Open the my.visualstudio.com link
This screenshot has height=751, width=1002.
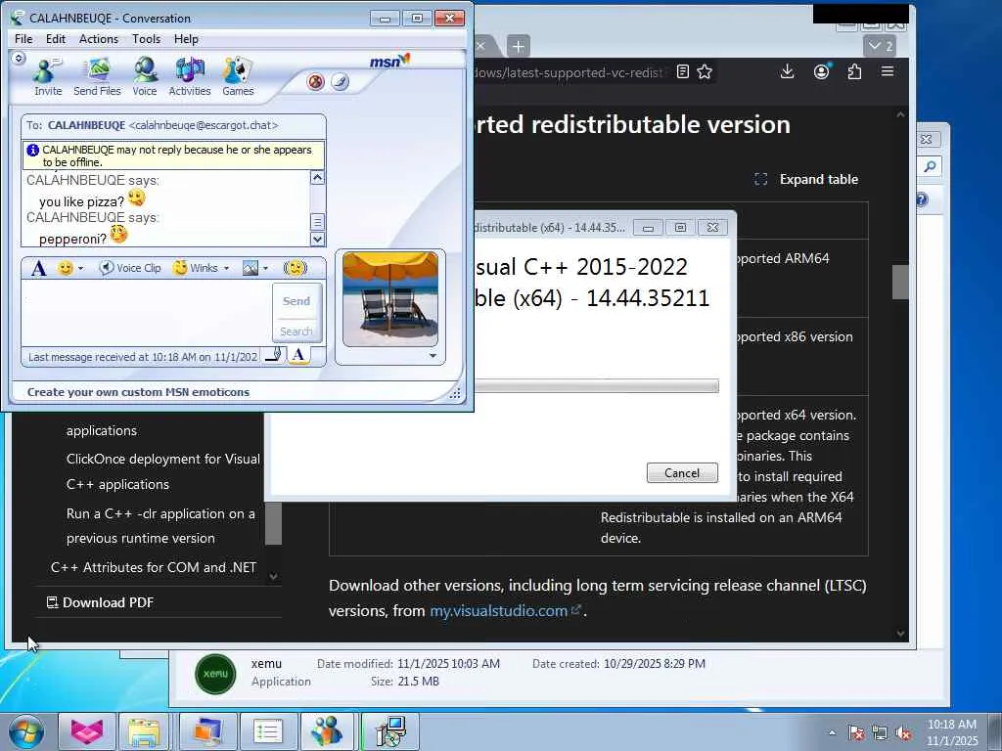(x=505, y=611)
